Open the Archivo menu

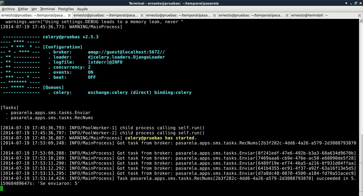coord(8,9)
